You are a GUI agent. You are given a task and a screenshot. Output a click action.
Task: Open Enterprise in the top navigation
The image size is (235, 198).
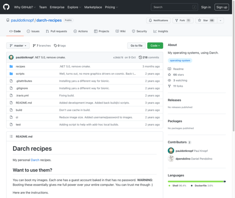point(57,7)
